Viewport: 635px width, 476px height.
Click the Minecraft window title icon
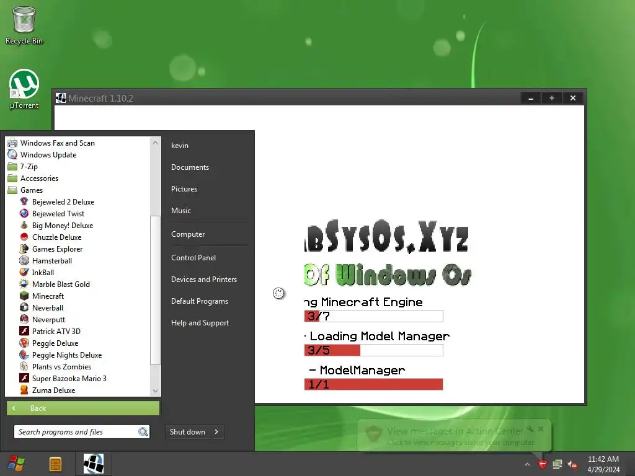61,98
